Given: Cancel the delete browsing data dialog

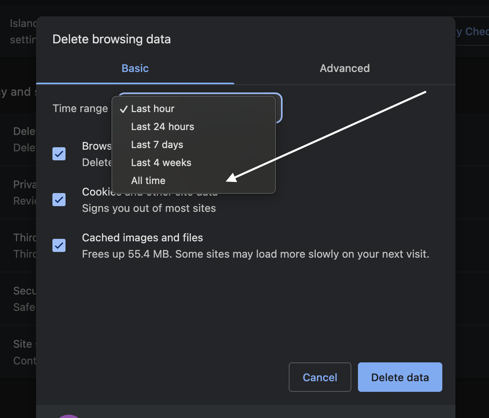Looking at the screenshot, I should 320,377.
